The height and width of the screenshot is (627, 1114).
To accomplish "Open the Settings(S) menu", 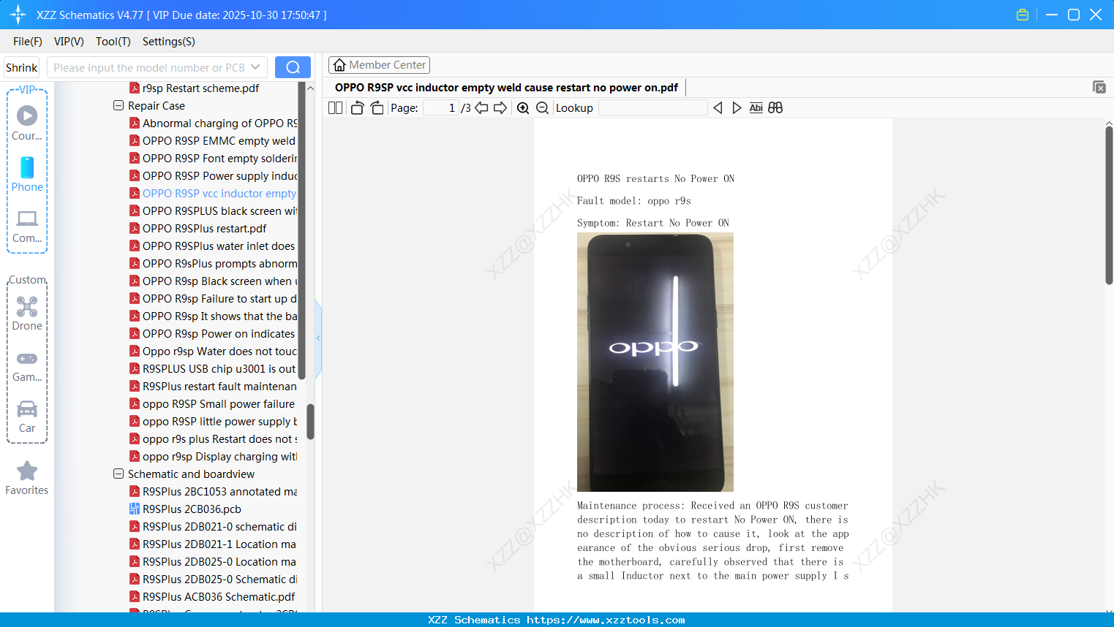I will [169, 42].
